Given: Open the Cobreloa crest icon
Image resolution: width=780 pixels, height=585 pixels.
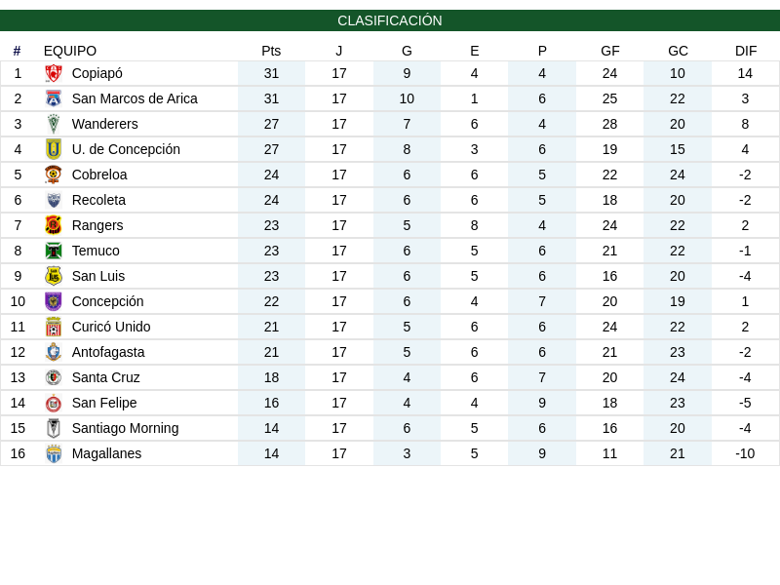Looking at the screenshot, I should 54,175.
